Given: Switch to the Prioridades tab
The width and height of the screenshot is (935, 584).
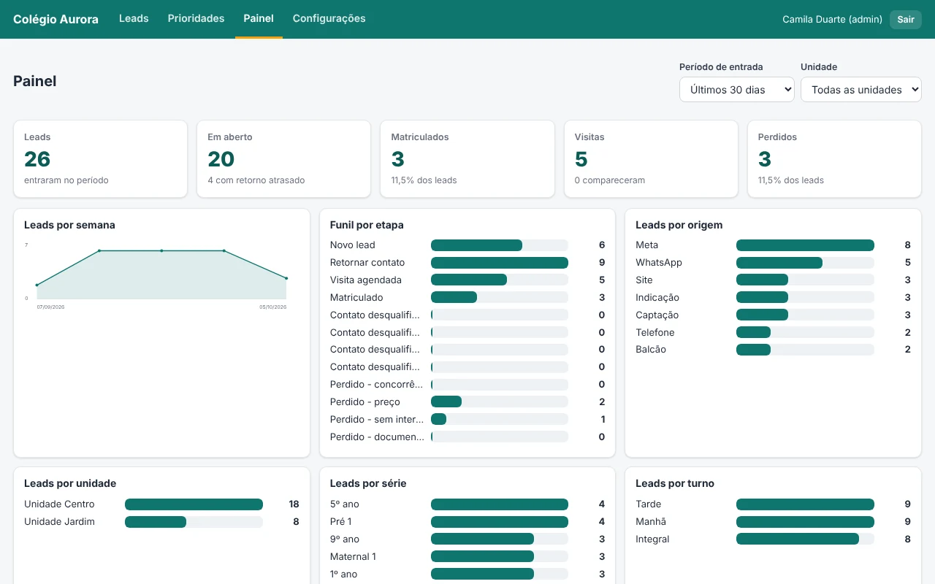Looking at the screenshot, I should click(196, 19).
